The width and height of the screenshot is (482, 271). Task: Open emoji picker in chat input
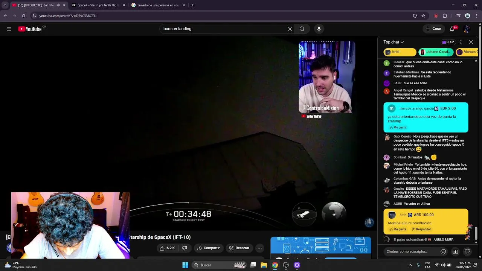[x=443, y=251]
